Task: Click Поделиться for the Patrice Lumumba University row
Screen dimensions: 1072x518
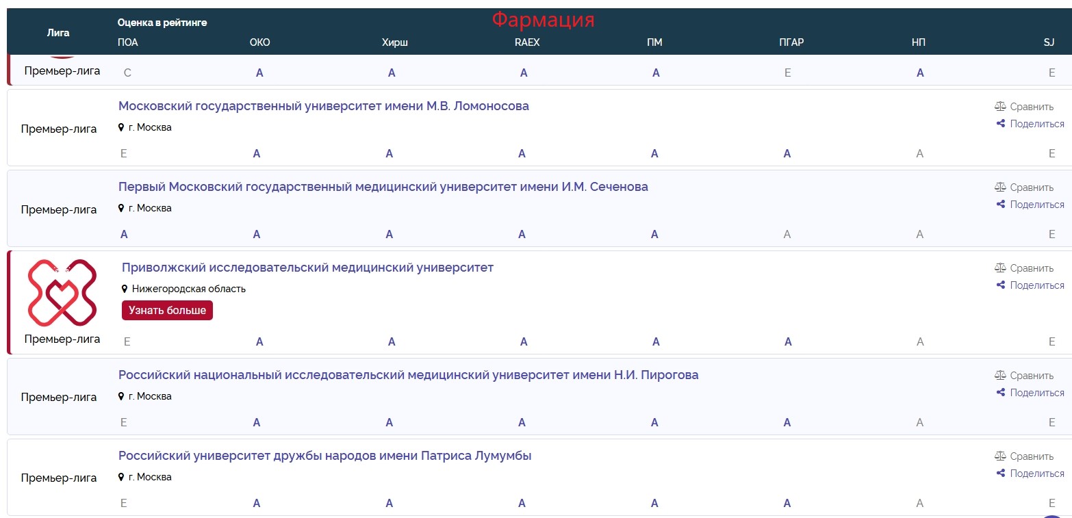Action: click(x=1036, y=474)
